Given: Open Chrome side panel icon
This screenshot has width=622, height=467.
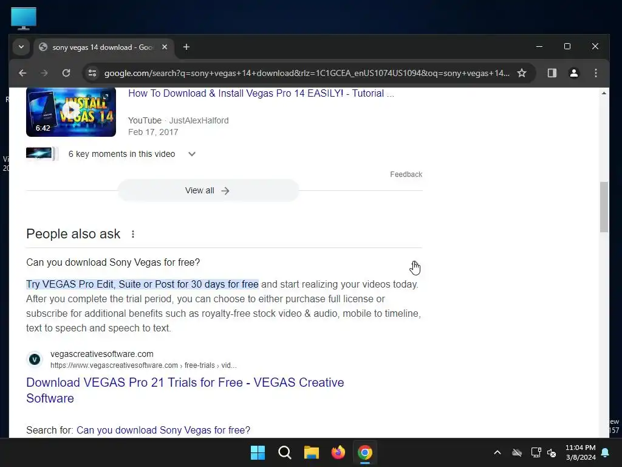Looking at the screenshot, I should [552, 73].
